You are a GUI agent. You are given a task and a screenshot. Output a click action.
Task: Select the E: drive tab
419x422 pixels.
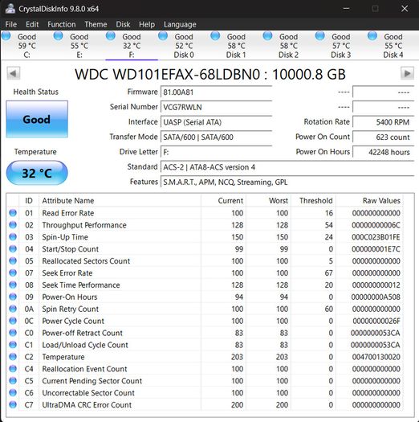point(79,46)
